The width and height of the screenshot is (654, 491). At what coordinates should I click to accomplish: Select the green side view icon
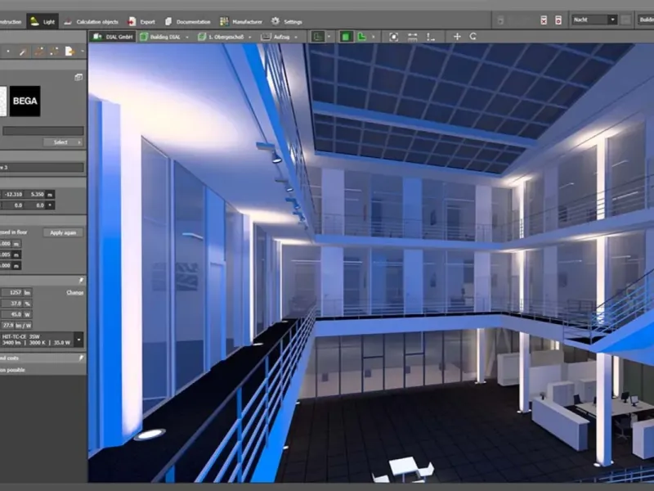[362, 37]
